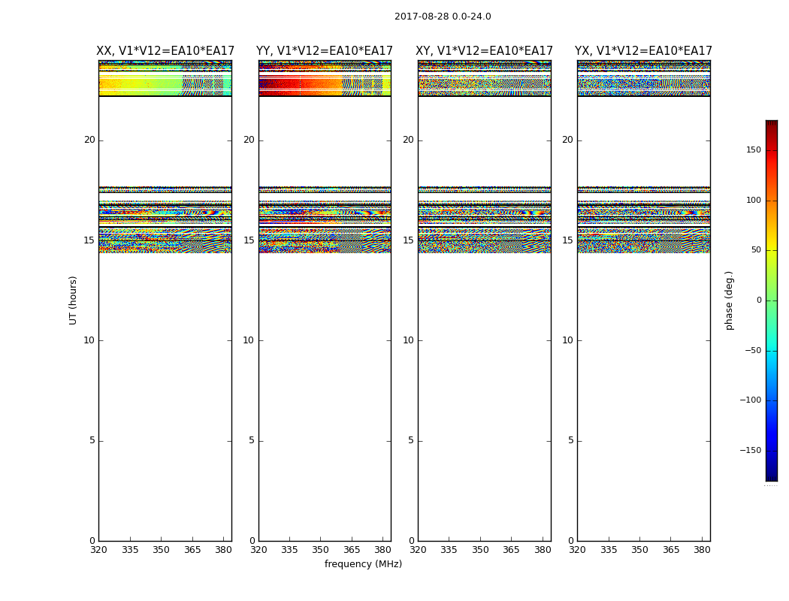Click the XY panel y-axis tick label 10
The image size is (789, 601).
(409, 340)
